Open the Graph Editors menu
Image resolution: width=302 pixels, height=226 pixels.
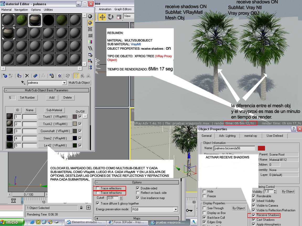123,9
